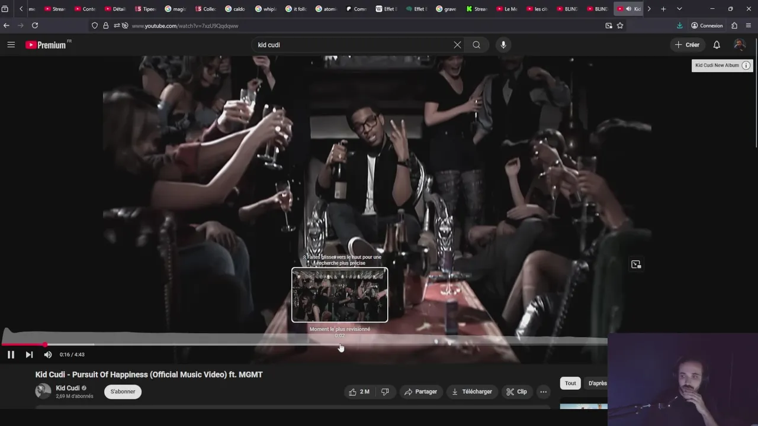The width and height of the screenshot is (758, 426).
Task: Click the seek preview thumbnail
Action: pyautogui.click(x=340, y=295)
